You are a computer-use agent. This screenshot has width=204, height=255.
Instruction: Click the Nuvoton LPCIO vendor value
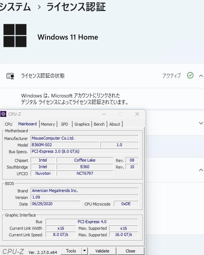tap(43, 173)
